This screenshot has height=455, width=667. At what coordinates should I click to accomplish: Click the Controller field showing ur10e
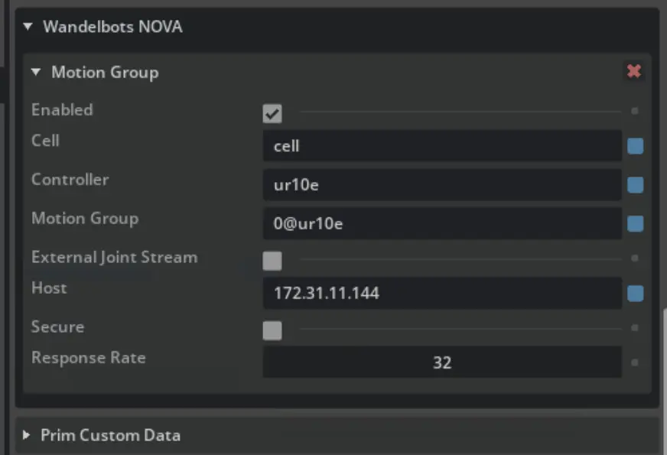click(x=442, y=184)
